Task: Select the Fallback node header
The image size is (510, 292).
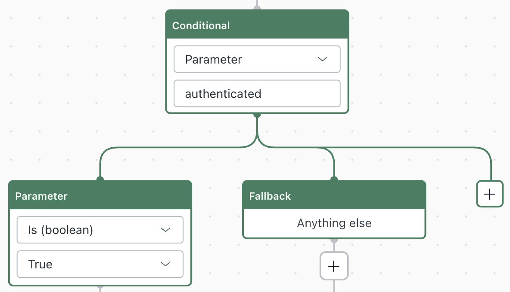Action: 334,196
